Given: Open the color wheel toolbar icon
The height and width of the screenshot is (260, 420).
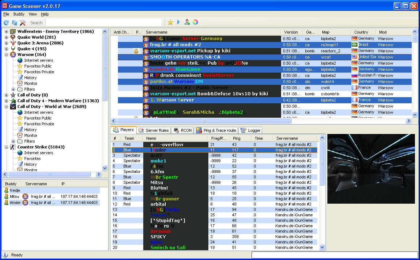Looking at the screenshot, I should coord(195,22).
